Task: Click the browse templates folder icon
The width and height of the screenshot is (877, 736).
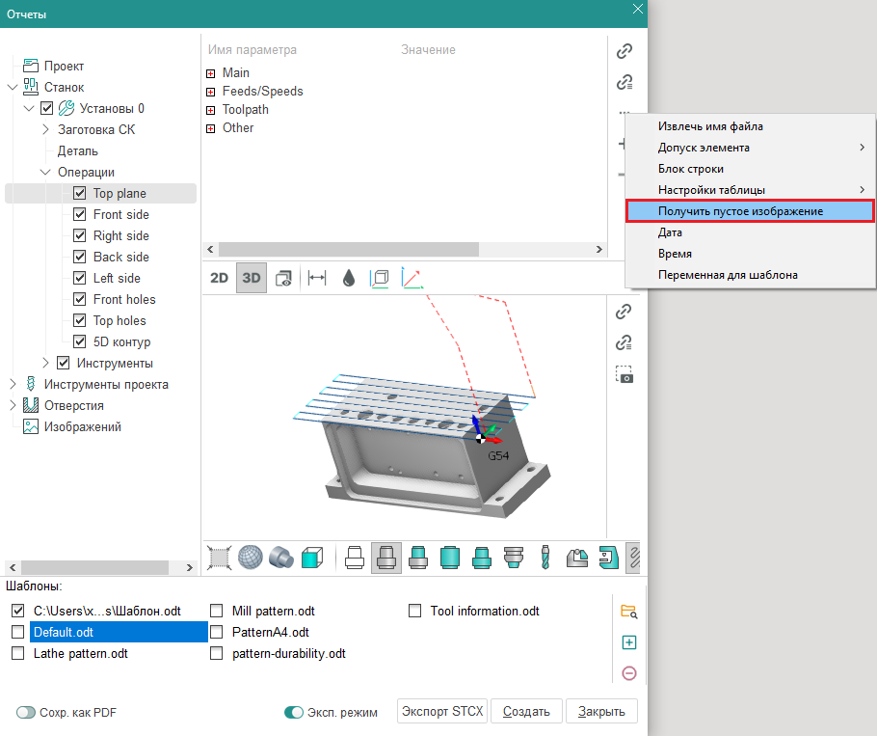Action: pyautogui.click(x=629, y=611)
